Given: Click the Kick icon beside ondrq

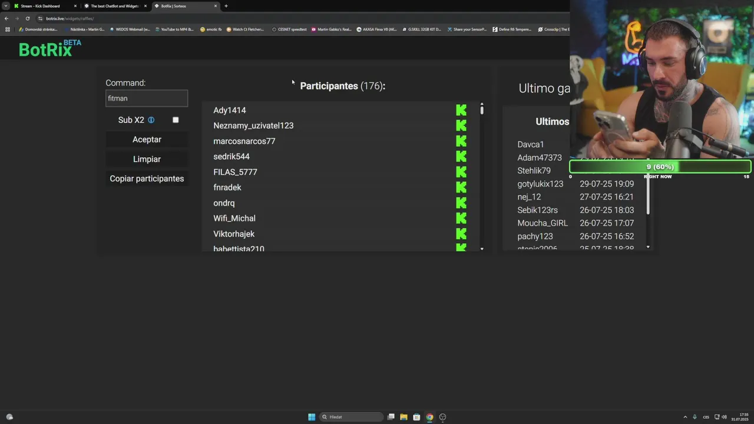Looking at the screenshot, I should (x=461, y=203).
